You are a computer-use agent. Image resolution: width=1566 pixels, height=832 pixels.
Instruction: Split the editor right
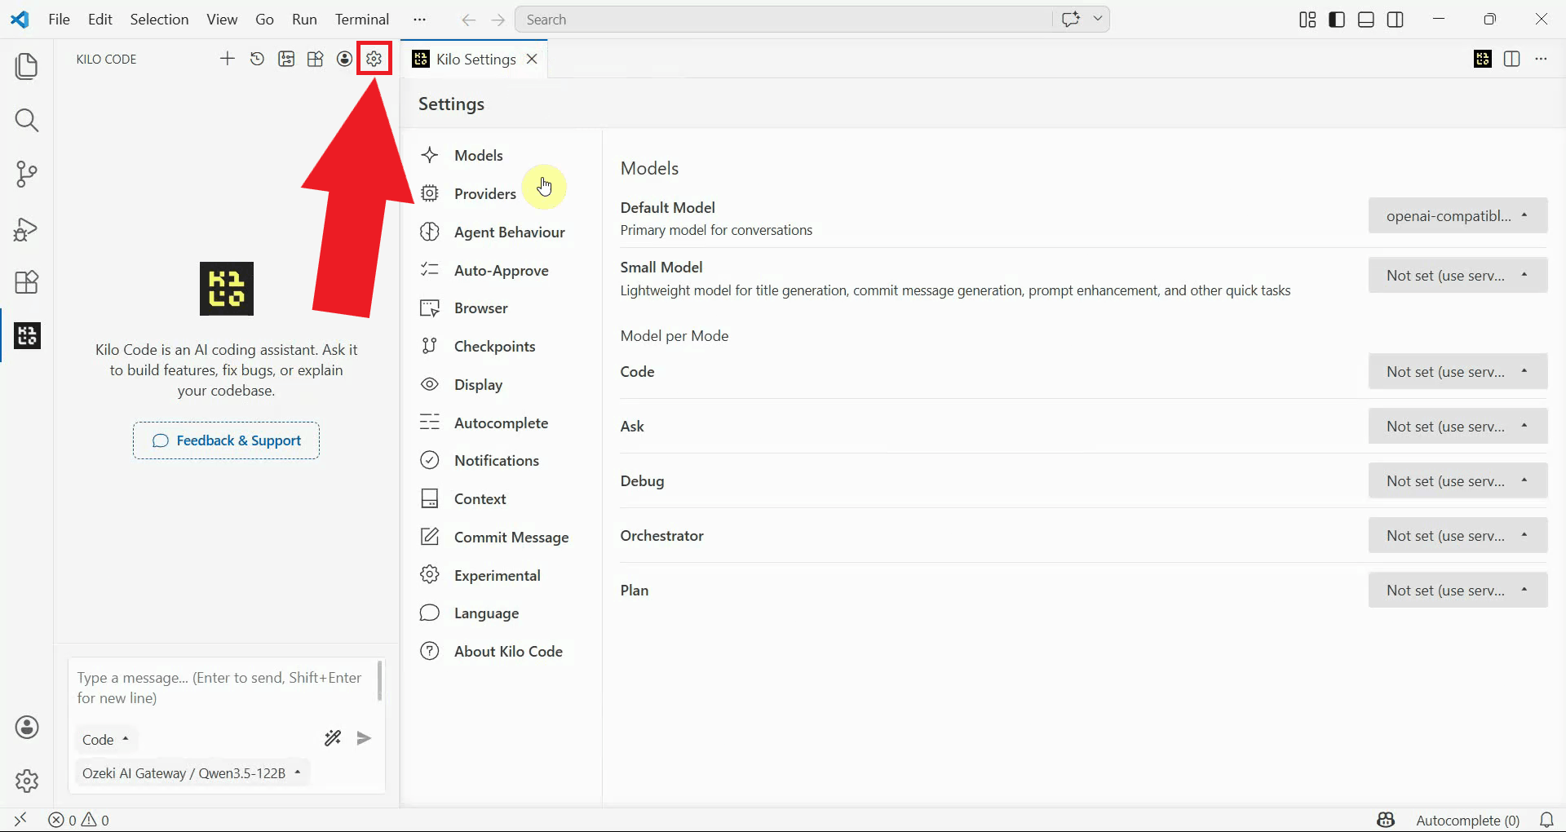pos(1511,59)
